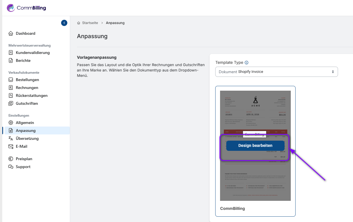Click the Rückerstattungen refund icon

tap(11, 95)
